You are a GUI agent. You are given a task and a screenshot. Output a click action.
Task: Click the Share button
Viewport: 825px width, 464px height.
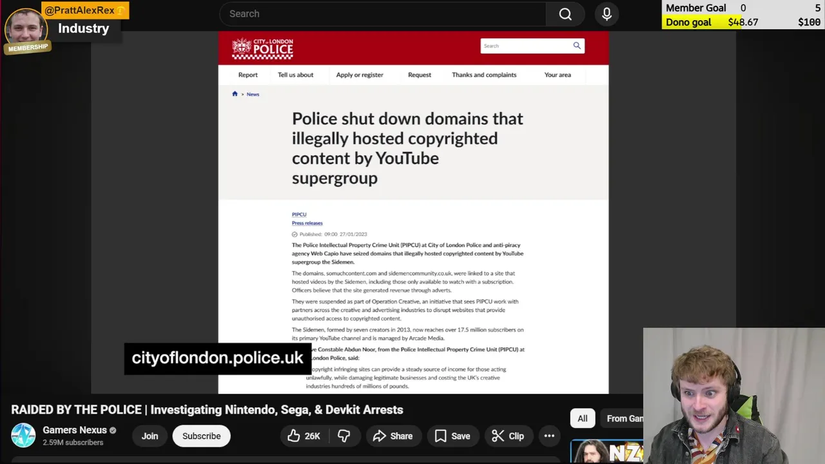[393, 436]
